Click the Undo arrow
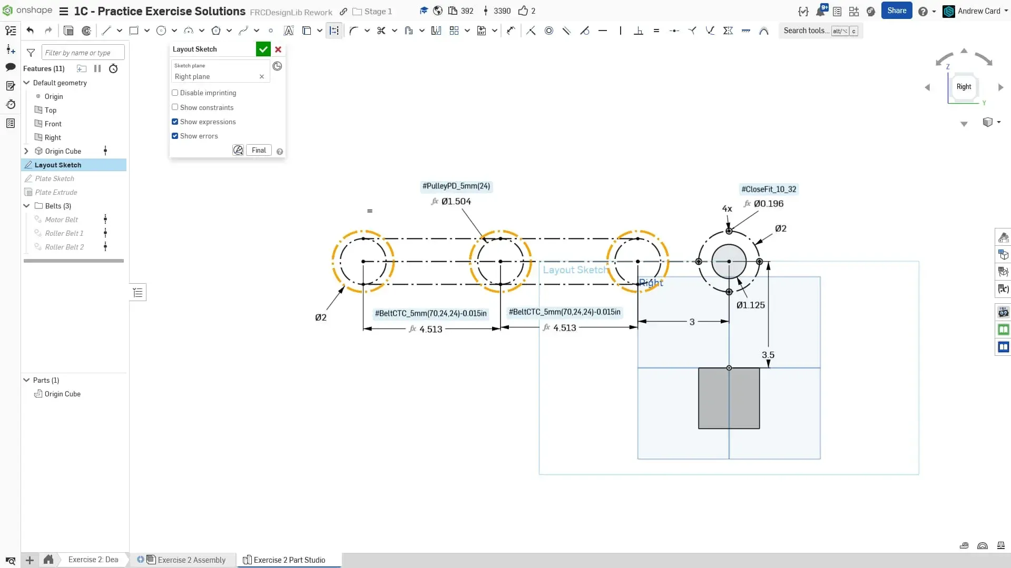 tap(30, 31)
